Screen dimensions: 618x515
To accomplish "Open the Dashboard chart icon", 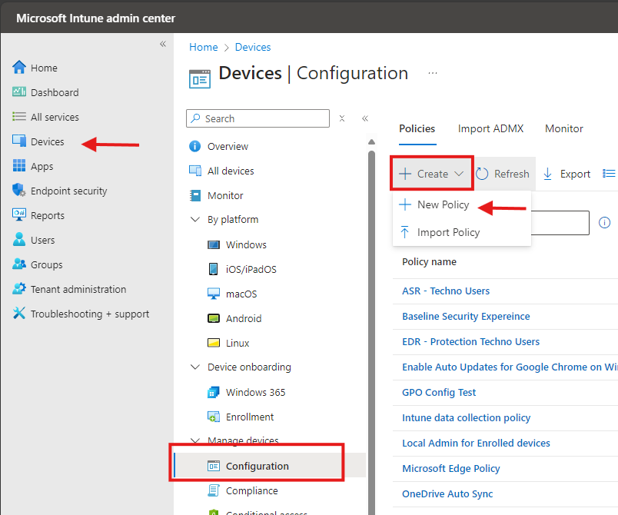I will [19, 91].
